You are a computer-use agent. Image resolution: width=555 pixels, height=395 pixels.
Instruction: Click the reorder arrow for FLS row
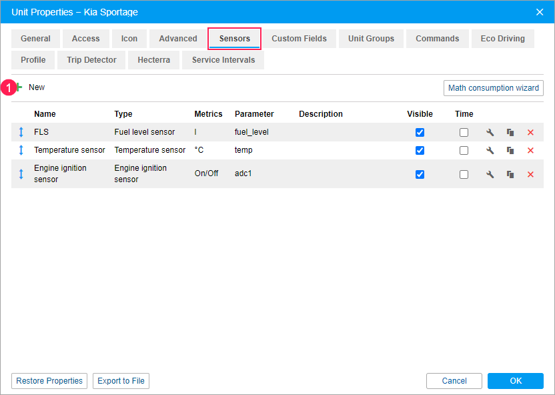pyautogui.click(x=21, y=132)
